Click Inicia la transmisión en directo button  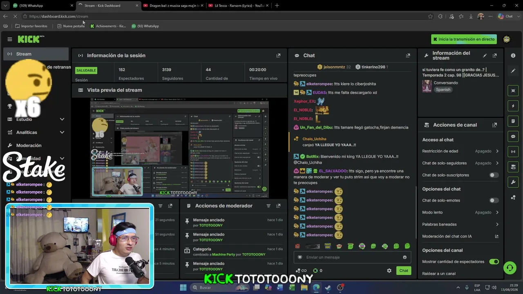tap(464, 39)
